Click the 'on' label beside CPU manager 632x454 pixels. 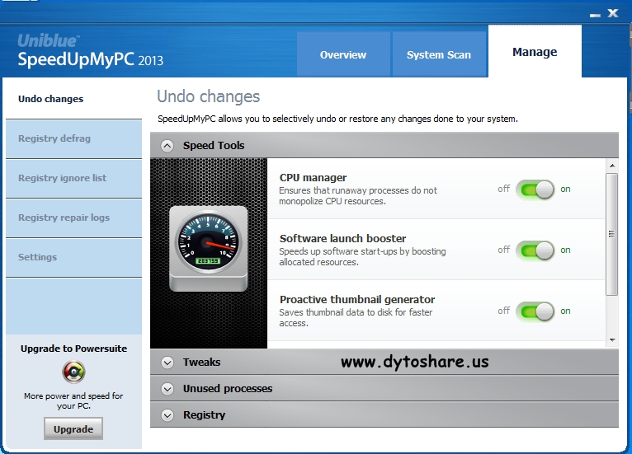565,190
